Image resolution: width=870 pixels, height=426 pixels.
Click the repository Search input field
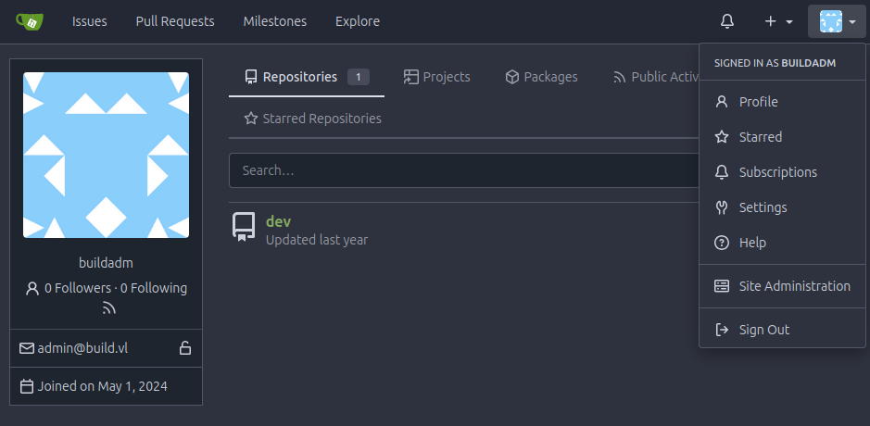coord(463,170)
